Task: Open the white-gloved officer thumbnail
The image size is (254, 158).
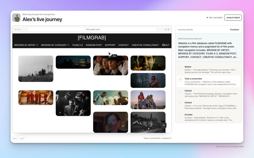Action: (111, 65)
